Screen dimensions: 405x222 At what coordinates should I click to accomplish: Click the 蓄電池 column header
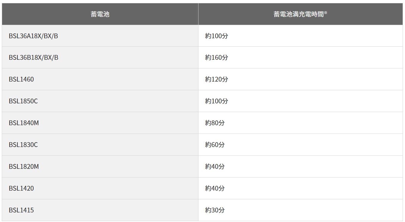[100, 14]
